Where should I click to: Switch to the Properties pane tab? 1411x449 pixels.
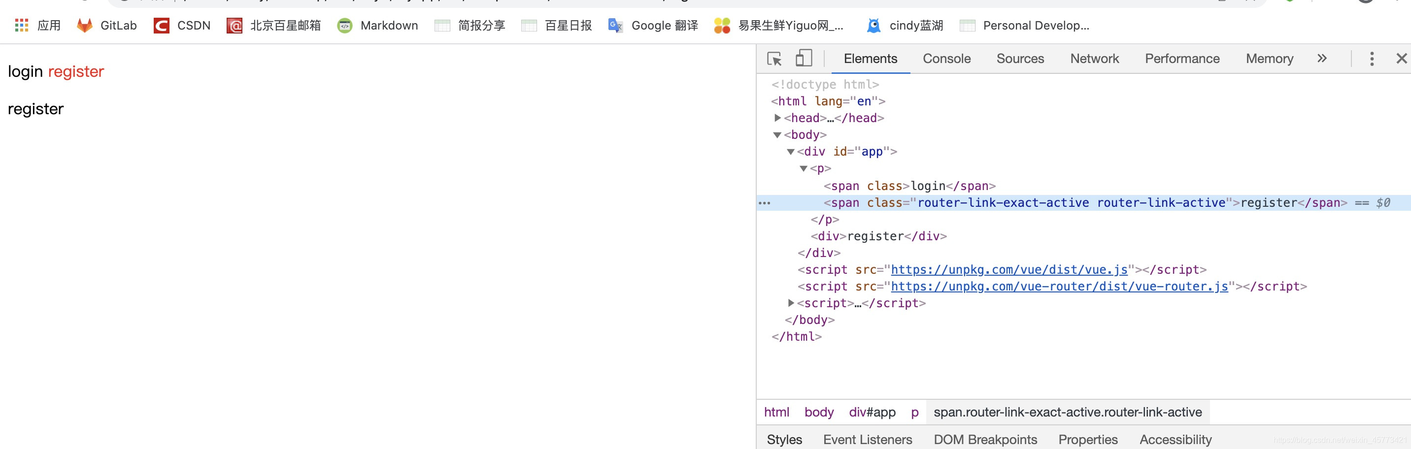(1088, 439)
